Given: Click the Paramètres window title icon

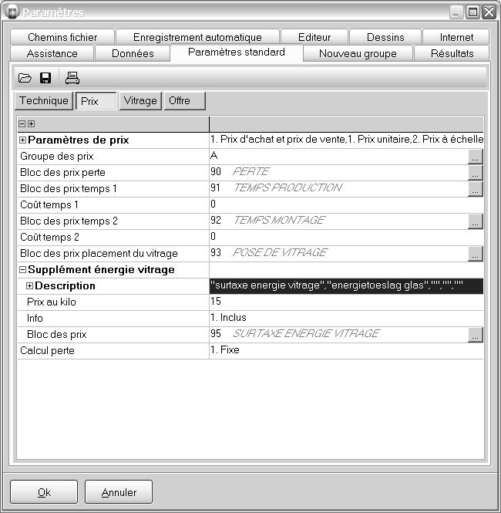Looking at the screenshot, I should (12, 12).
